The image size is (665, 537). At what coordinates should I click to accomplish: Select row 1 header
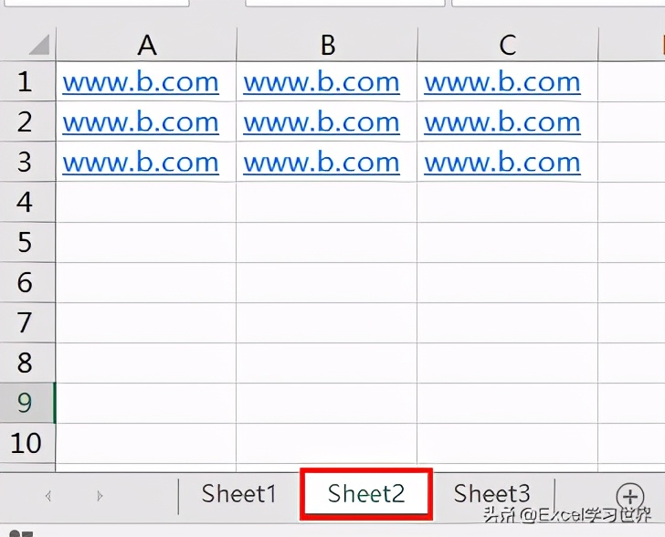(25, 82)
